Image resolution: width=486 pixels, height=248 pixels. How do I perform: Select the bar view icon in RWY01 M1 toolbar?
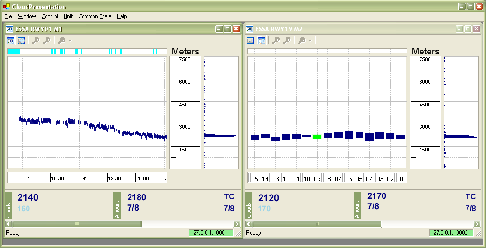pyautogui.click(x=21, y=41)
